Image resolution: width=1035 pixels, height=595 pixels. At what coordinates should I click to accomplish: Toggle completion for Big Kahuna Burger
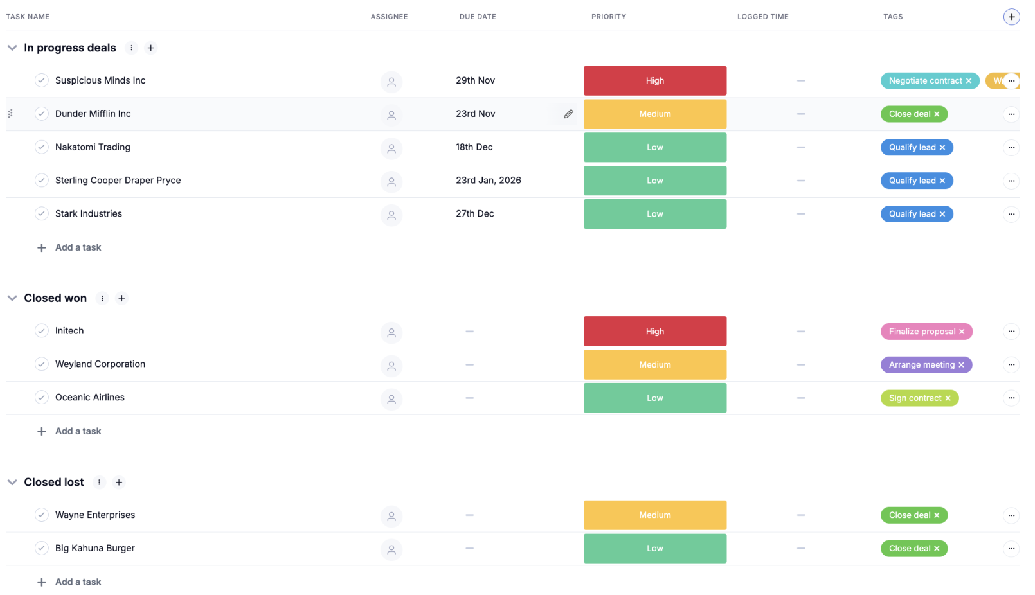coord(42,548)
